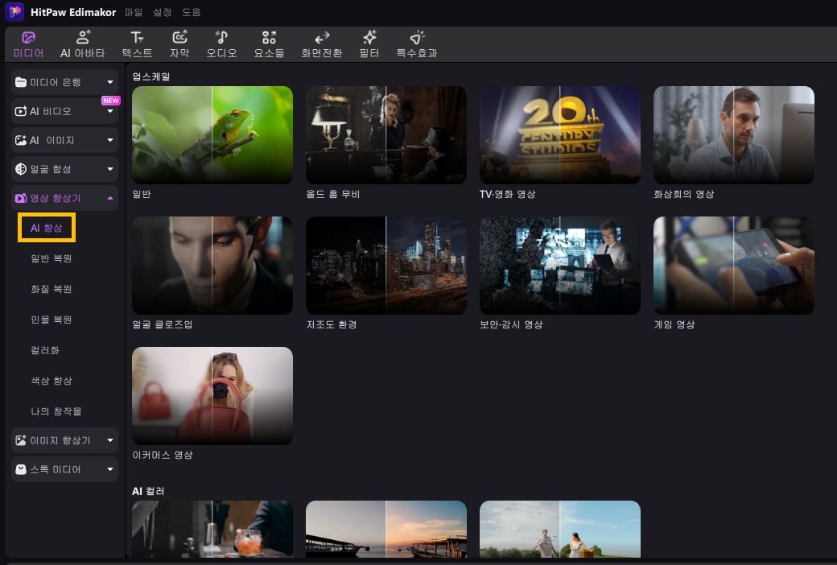837x565 pixels.
Task: Switch to the 오디오 panel
Action: tap(221, 44)
